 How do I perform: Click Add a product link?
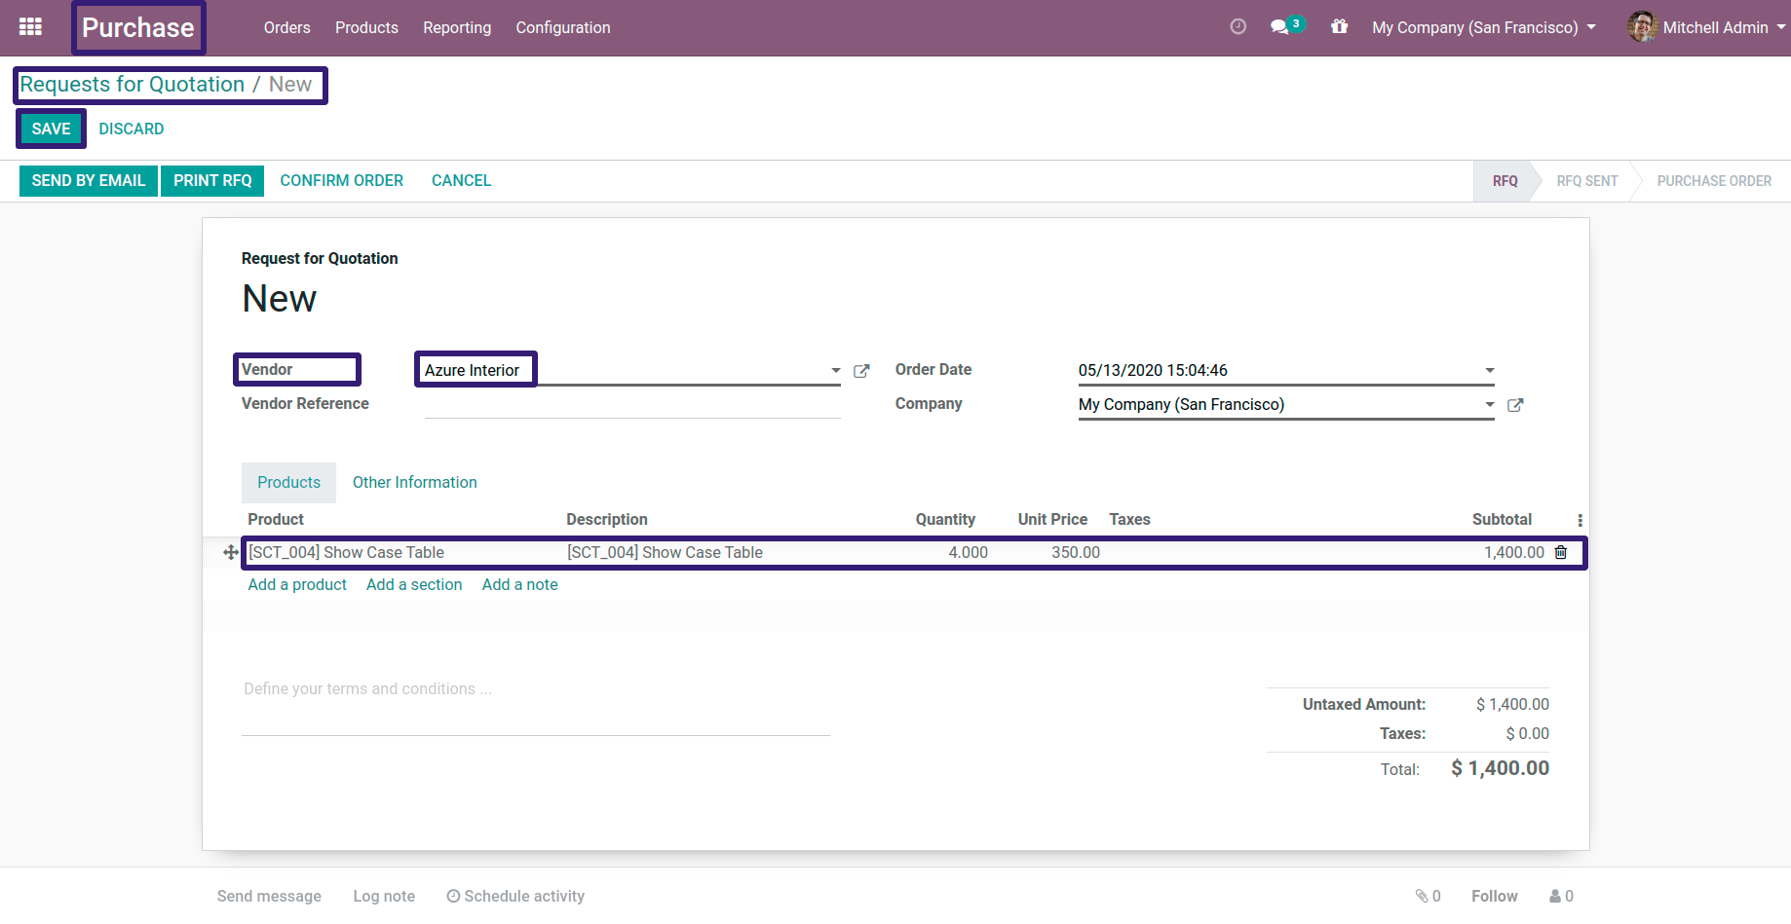(297, 585)
